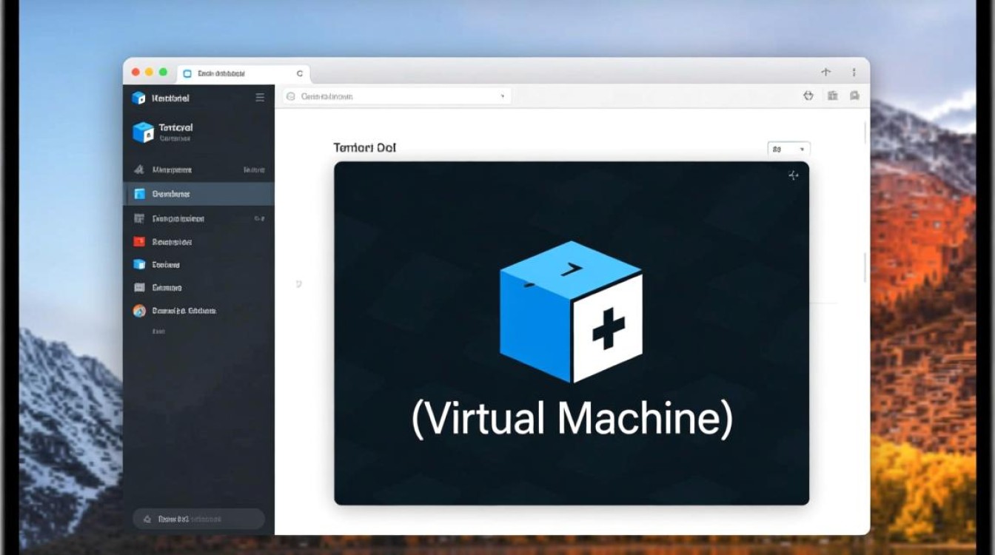Click the round multicolor icon in the sidebar
Screen dimensions: 995x555
pos(139,311)
